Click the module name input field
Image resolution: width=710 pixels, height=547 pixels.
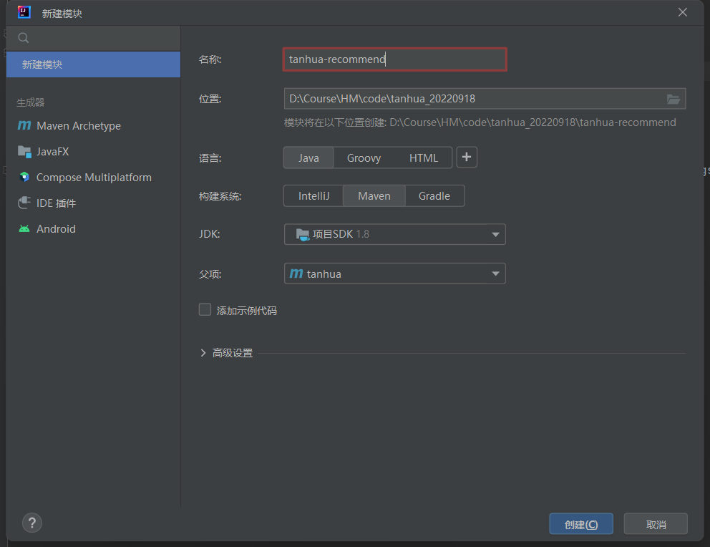pyautogui.click(x=394, y=59)
